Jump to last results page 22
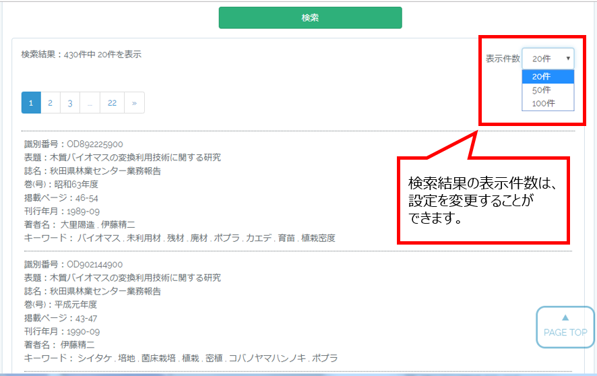 pyautogui.click(x=112, y=102)
